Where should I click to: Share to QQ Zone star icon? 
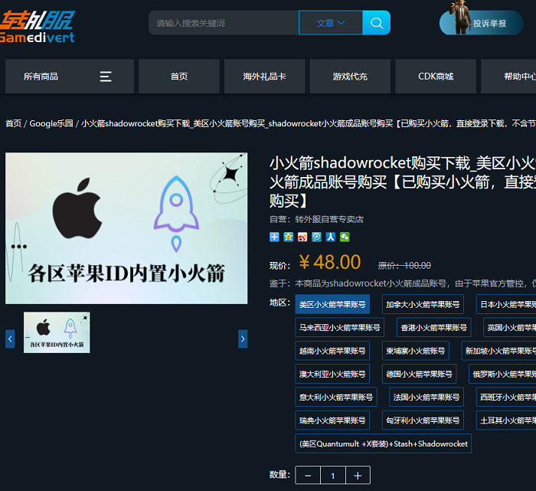click(x=288, y=237)
